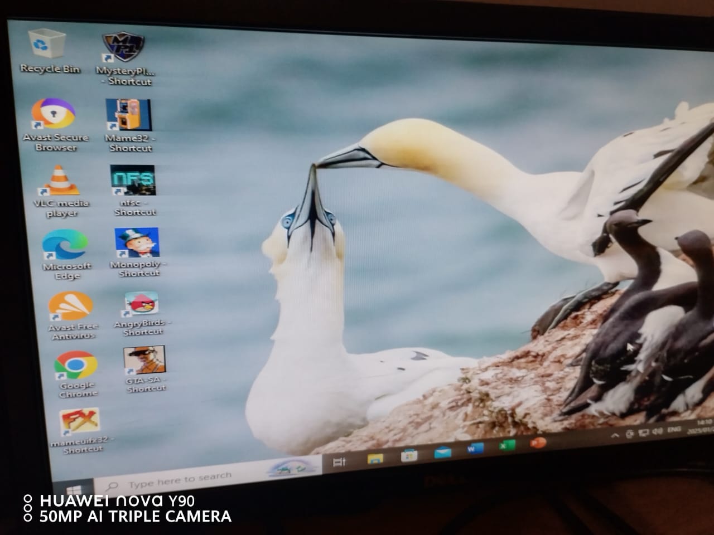714x535 pixels.
Task: Open VLC media player
Action: tap(59, 182)
